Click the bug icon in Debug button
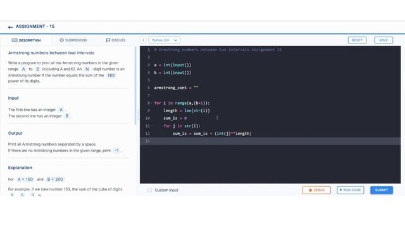Viewport: 405px width, 227px height. click(311, 190)
